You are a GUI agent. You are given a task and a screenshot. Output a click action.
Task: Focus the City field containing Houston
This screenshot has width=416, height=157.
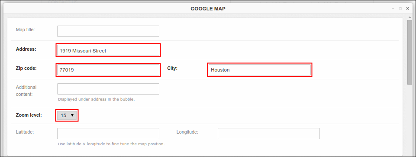point(259,70)
